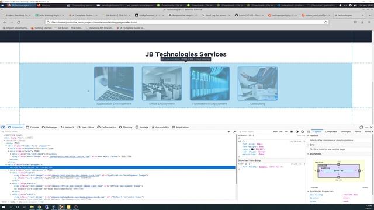
Task: Collapse the card-container div node
Action: (x=8, y=170)
